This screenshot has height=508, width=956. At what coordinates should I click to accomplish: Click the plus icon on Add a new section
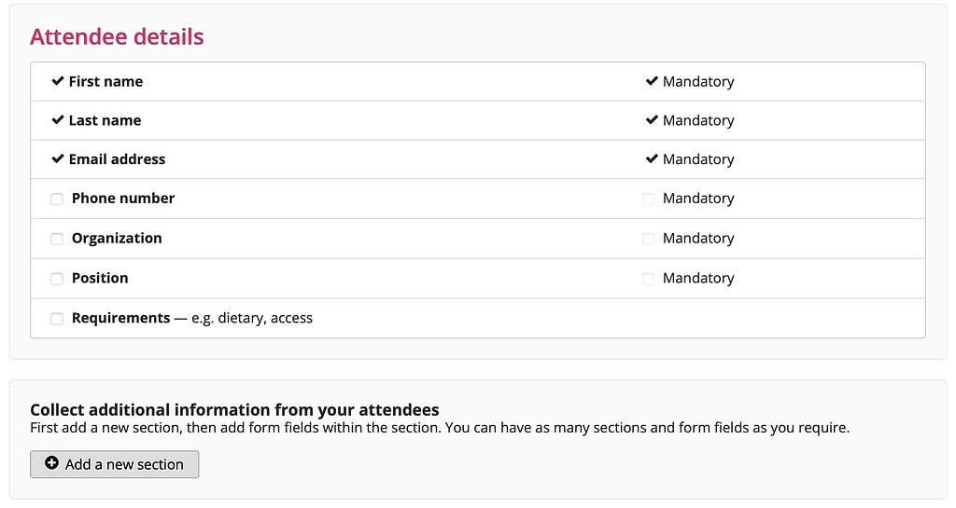(52, 463)
